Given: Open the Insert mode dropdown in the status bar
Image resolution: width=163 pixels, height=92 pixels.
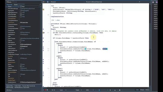Looking at the screenshot, I should tap(66, 90).
